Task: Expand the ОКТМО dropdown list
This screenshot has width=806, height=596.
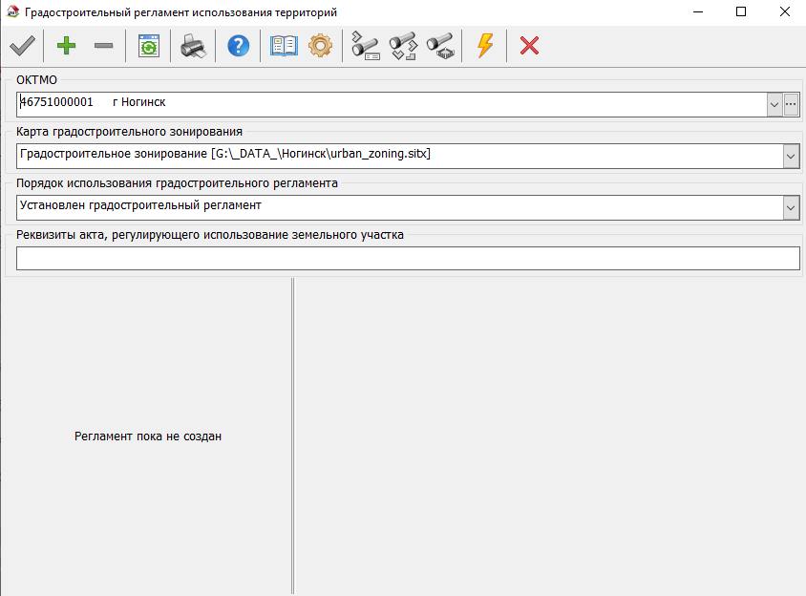Action: tap(774, 104)
